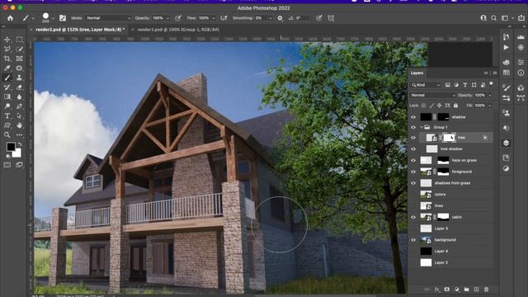Click the Search icon at top right
The image size is (528, 297).
[493, 18]
